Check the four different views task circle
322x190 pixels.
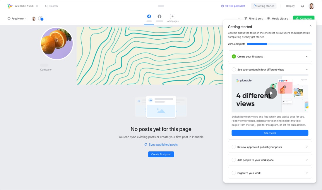234,70
